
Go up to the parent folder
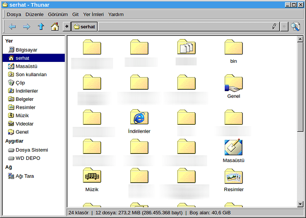[x=41, y=27]
